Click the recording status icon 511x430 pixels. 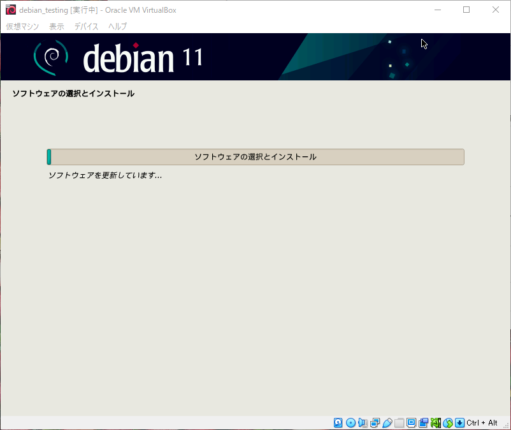pos(423,423)
